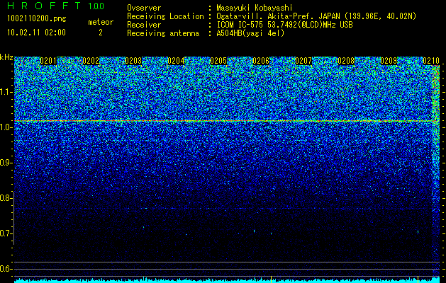Click the Receiver field label

[x=144, y=25]
